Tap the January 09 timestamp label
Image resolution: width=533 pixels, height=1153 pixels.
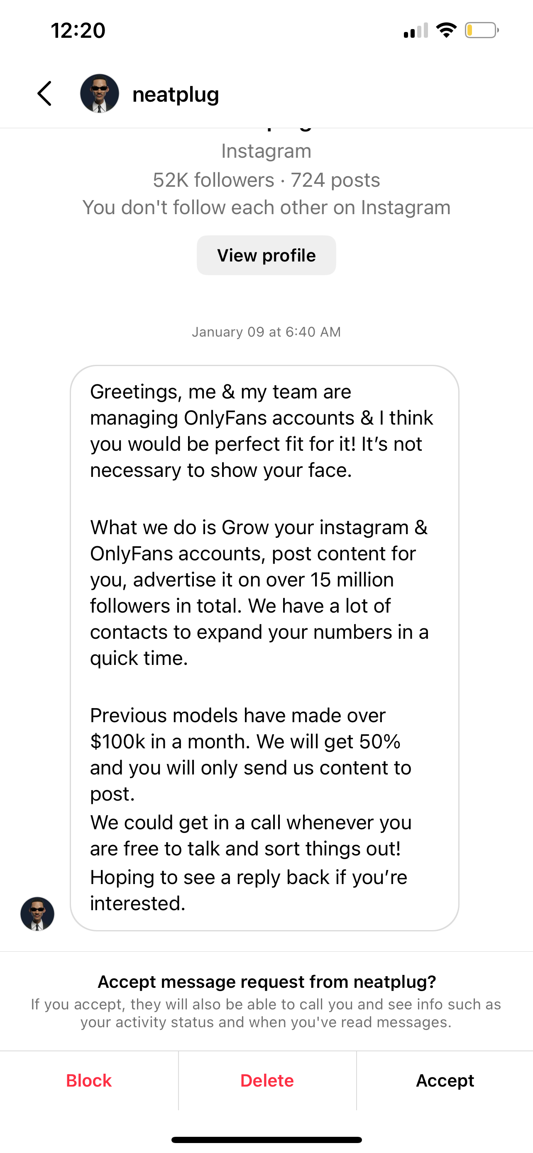pos(266,332)
